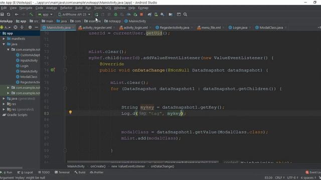Viewport: 321px width, 180px height.
Task: Click Attach Debugger to Android Process icon
Action: (135, 14)
